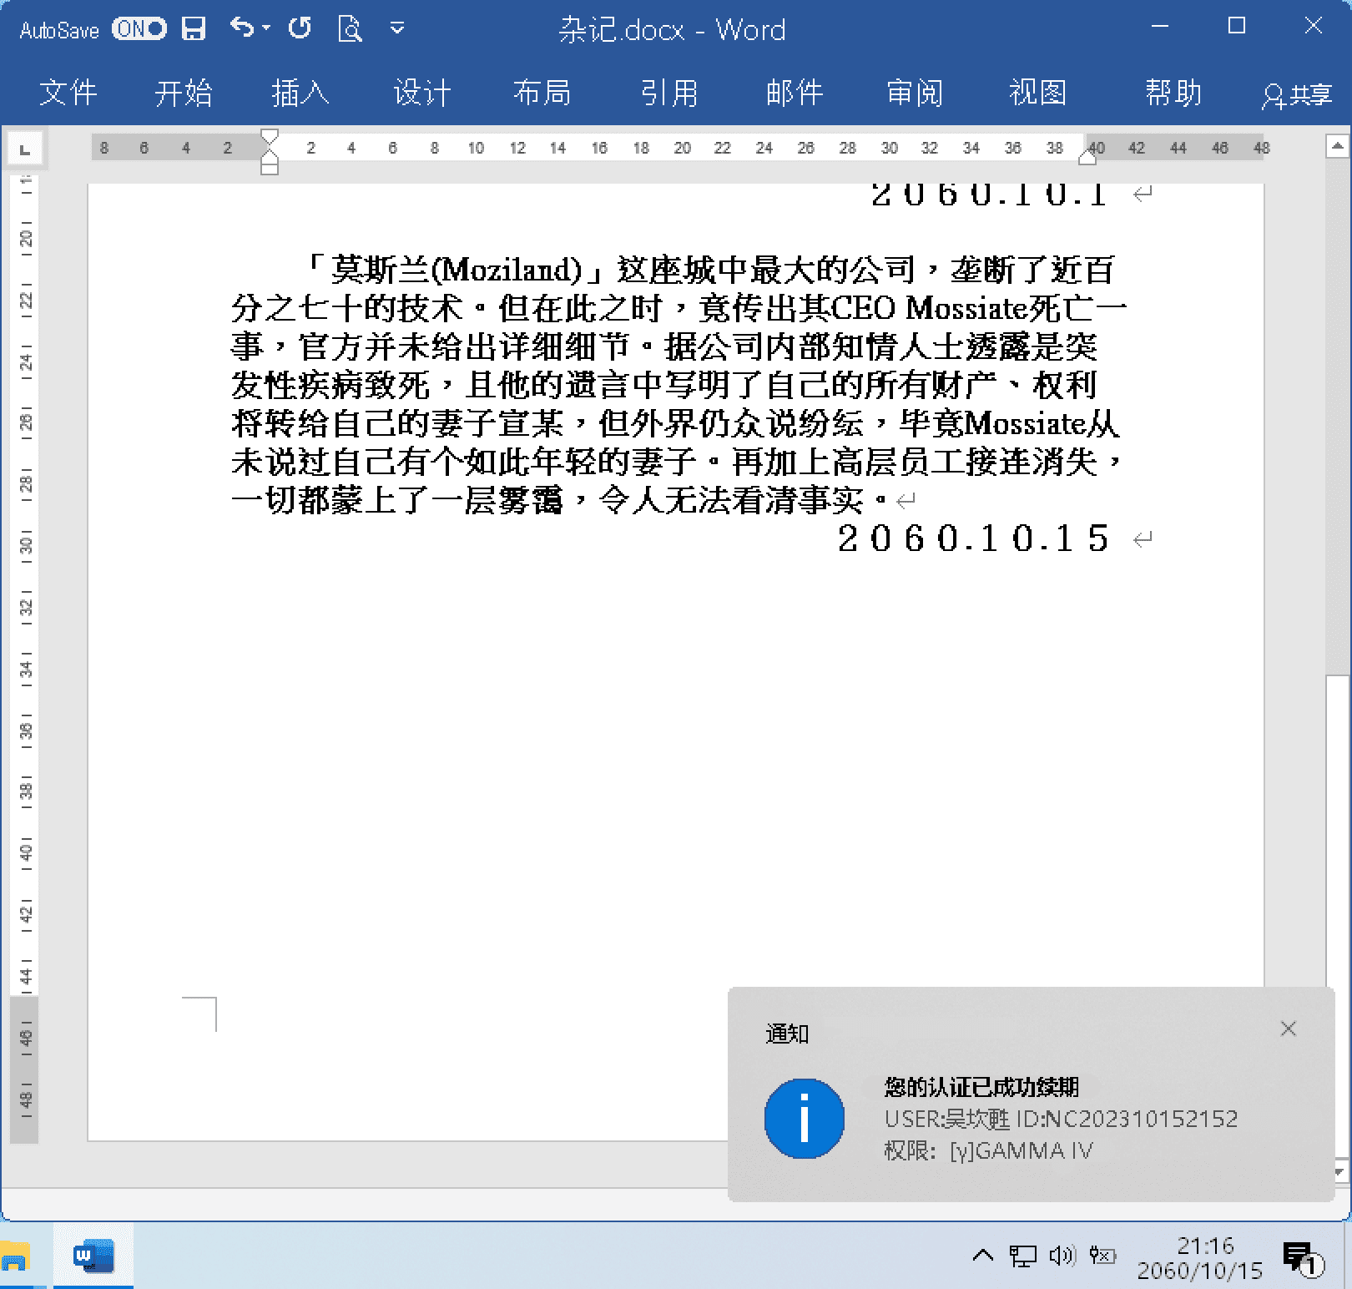1352x1289 pixels.
Task: Click the first-line indent marker on the ruler
Action: [269, 136]
